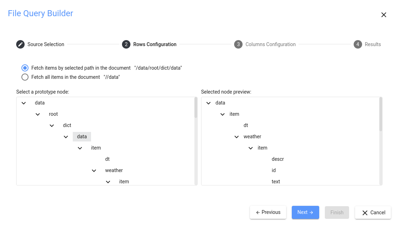This screenshot has height=228, width=399.
Task: Close the File Query Builder dialog
Action: coord(384,15)
